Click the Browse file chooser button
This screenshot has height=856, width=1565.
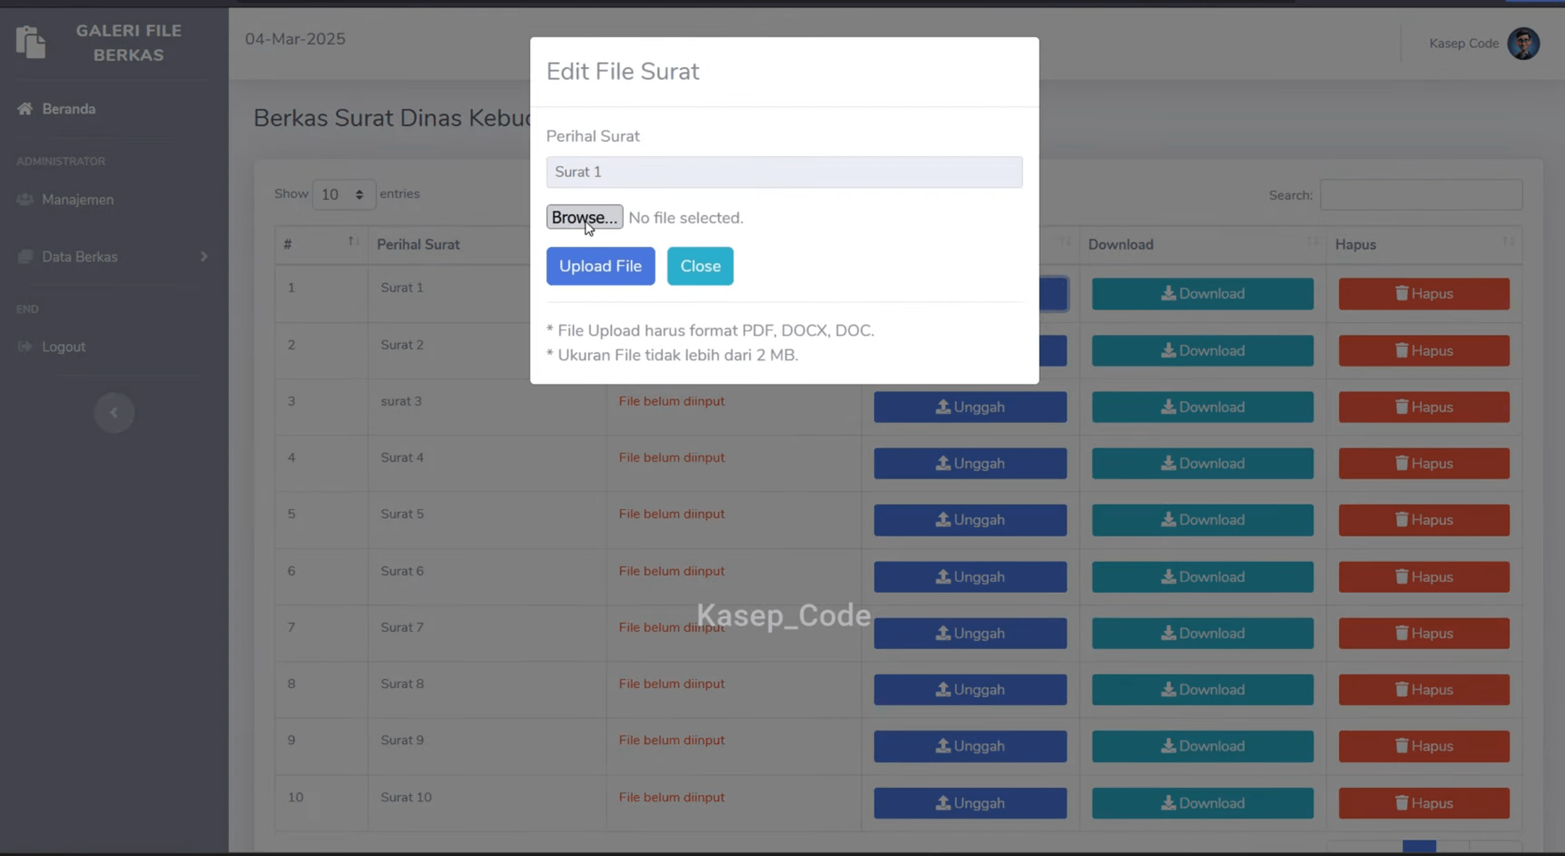pyautogui.click(x=584, y=217)
